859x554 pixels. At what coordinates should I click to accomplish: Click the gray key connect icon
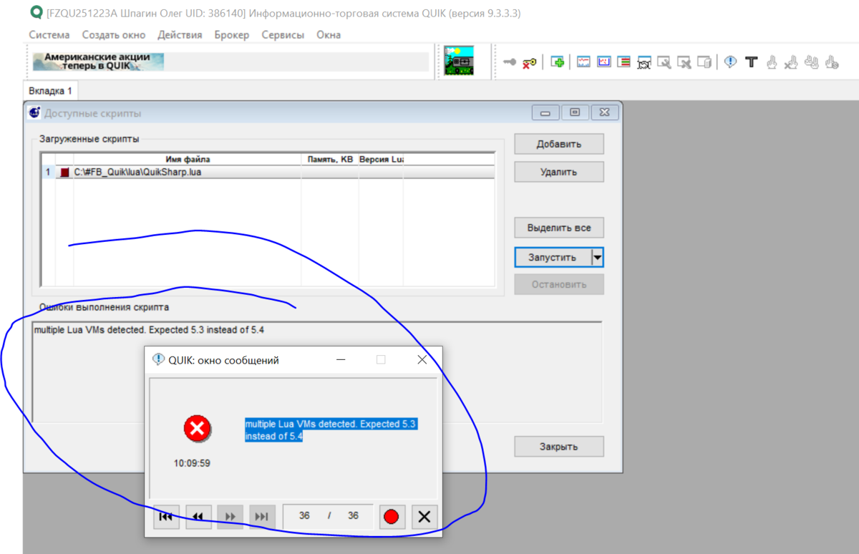click(510, 62)
